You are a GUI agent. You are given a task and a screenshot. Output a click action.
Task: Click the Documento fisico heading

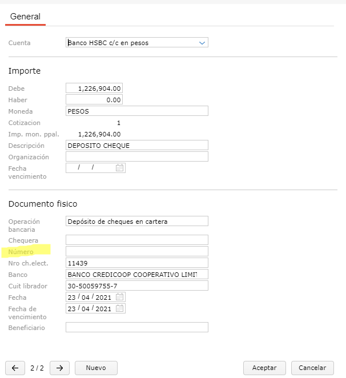(43, 204)
